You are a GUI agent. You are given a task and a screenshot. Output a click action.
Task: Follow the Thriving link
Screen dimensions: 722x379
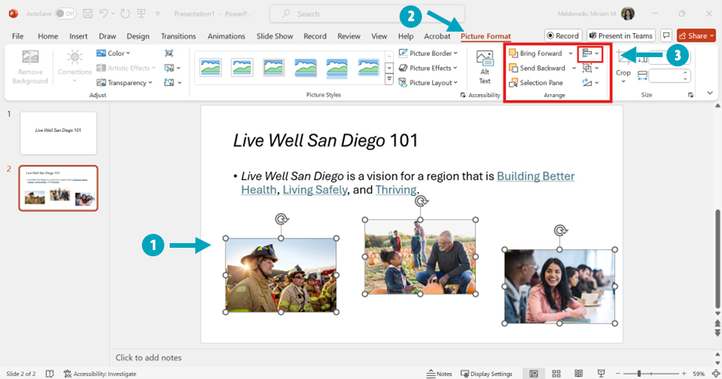[x=396, y=190]
